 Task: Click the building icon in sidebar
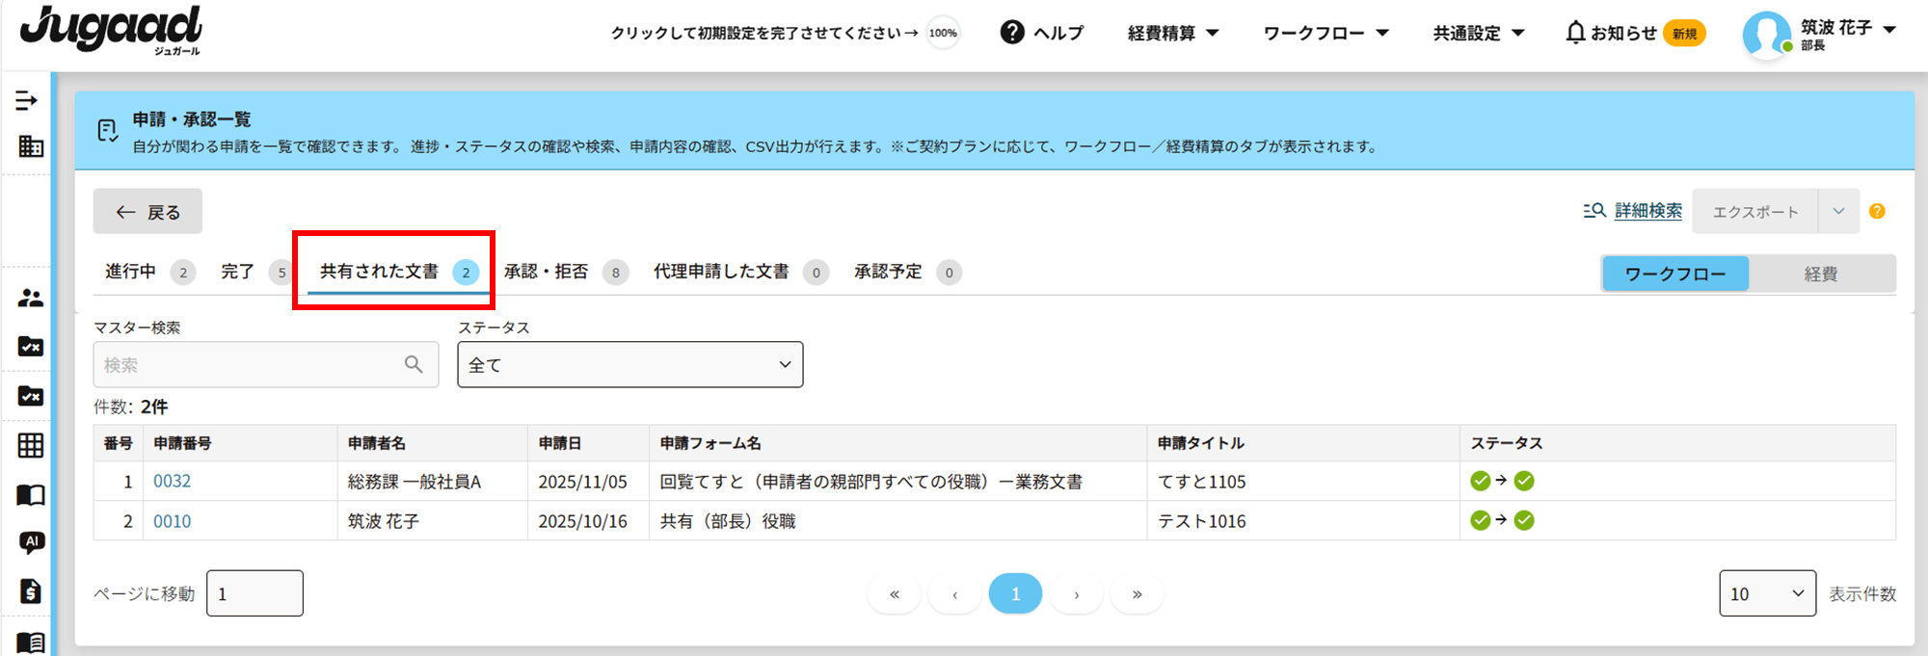[x=30, y=146]
